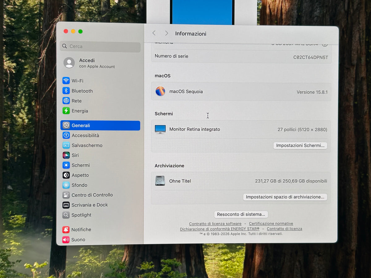Open Bluetooth settings icon
This screenshot has height=278, width=371.
[x=66, y=91]
